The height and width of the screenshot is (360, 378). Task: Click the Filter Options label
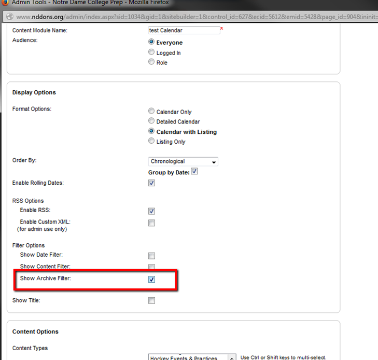coord(29,245)
